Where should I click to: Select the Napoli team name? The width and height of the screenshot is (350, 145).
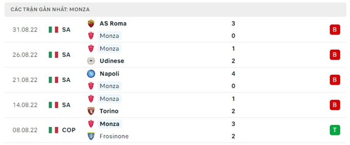point(109,74)
